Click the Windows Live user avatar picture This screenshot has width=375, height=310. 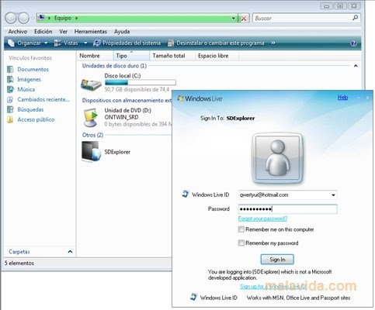pyautogui.click(x=277, y=158)
